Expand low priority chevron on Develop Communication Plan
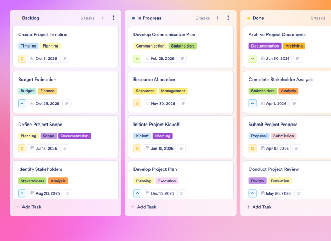The image size is (331, 241). tap(137, 59)
